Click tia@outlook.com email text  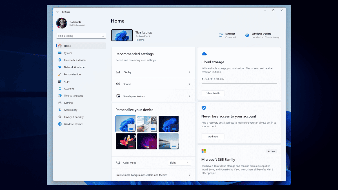77,25
